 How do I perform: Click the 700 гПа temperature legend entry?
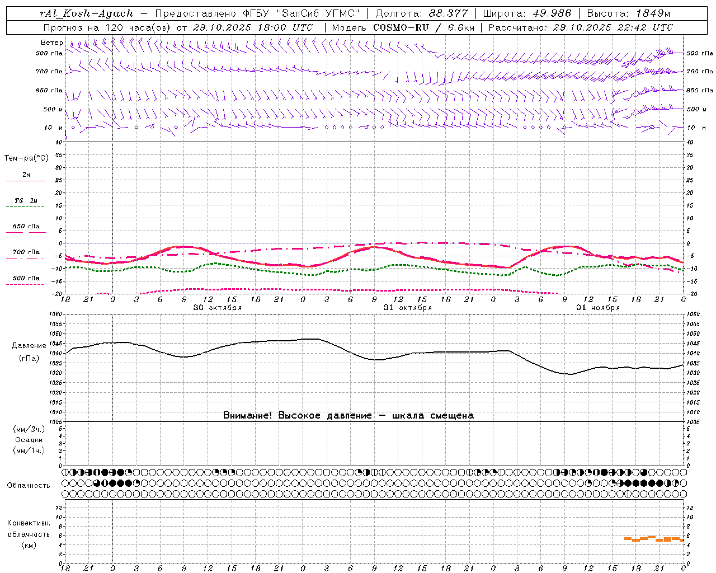(x=26, y=252)
